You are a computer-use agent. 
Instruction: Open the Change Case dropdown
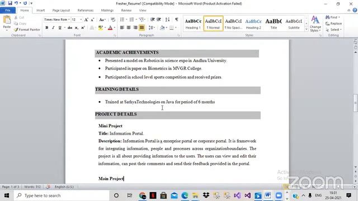click(x=102, y=20)
